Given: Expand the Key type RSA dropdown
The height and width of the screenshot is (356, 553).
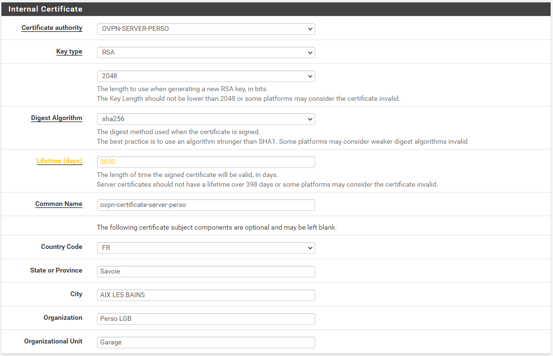Looking at the screenshot, I should pos(206,53).
